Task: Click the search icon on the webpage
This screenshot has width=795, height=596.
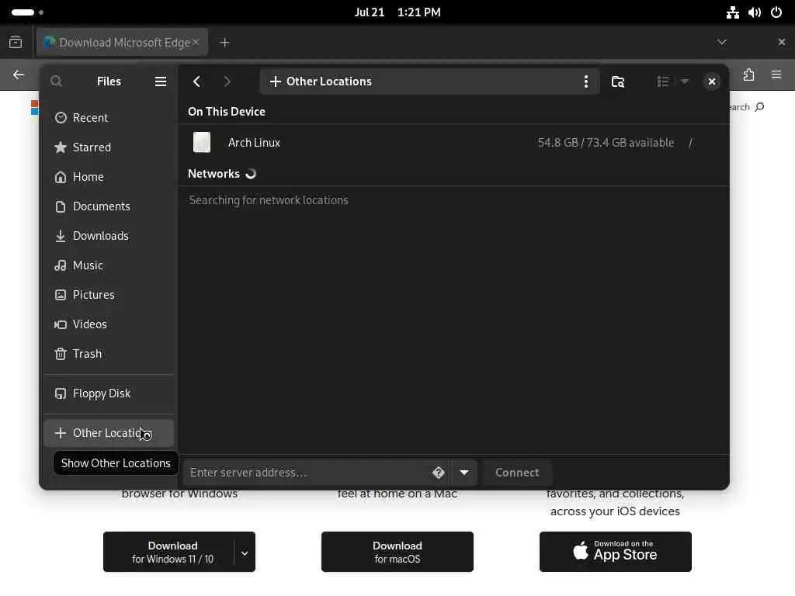Action: point(759,107)
